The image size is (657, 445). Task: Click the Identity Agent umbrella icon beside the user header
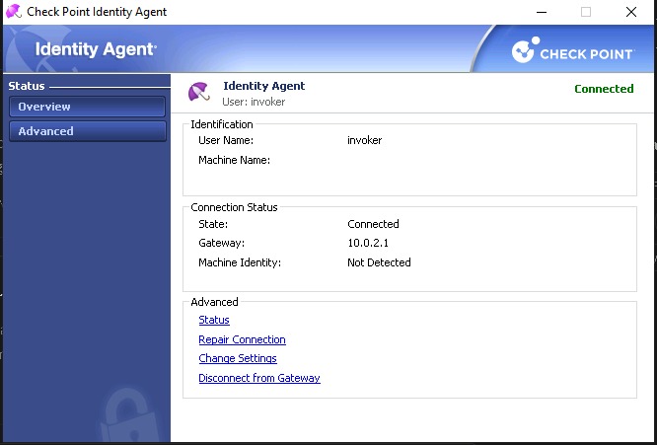(198, 92)
